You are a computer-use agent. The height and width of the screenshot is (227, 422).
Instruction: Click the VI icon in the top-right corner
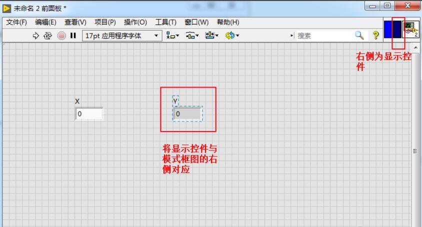pos(411,29)
